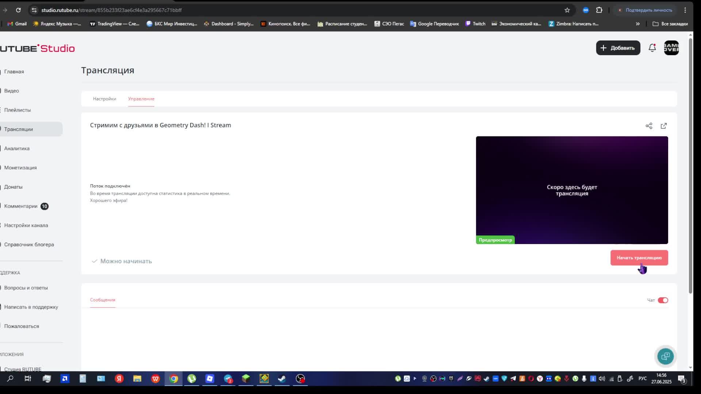The height and width of the screenshot is (394, 701).
Task: Switch to the Настройки tab
Action: coord(104,99)
